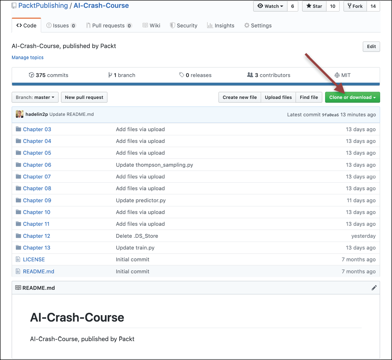Click the stargazers count 10
The image size is (392, 360).
tap(333, 6)
